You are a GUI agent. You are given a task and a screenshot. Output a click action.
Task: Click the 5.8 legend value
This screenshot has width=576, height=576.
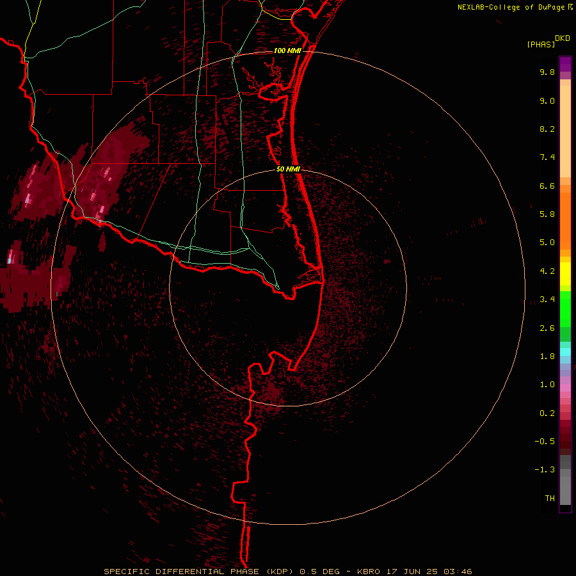(x=547, y=214)
